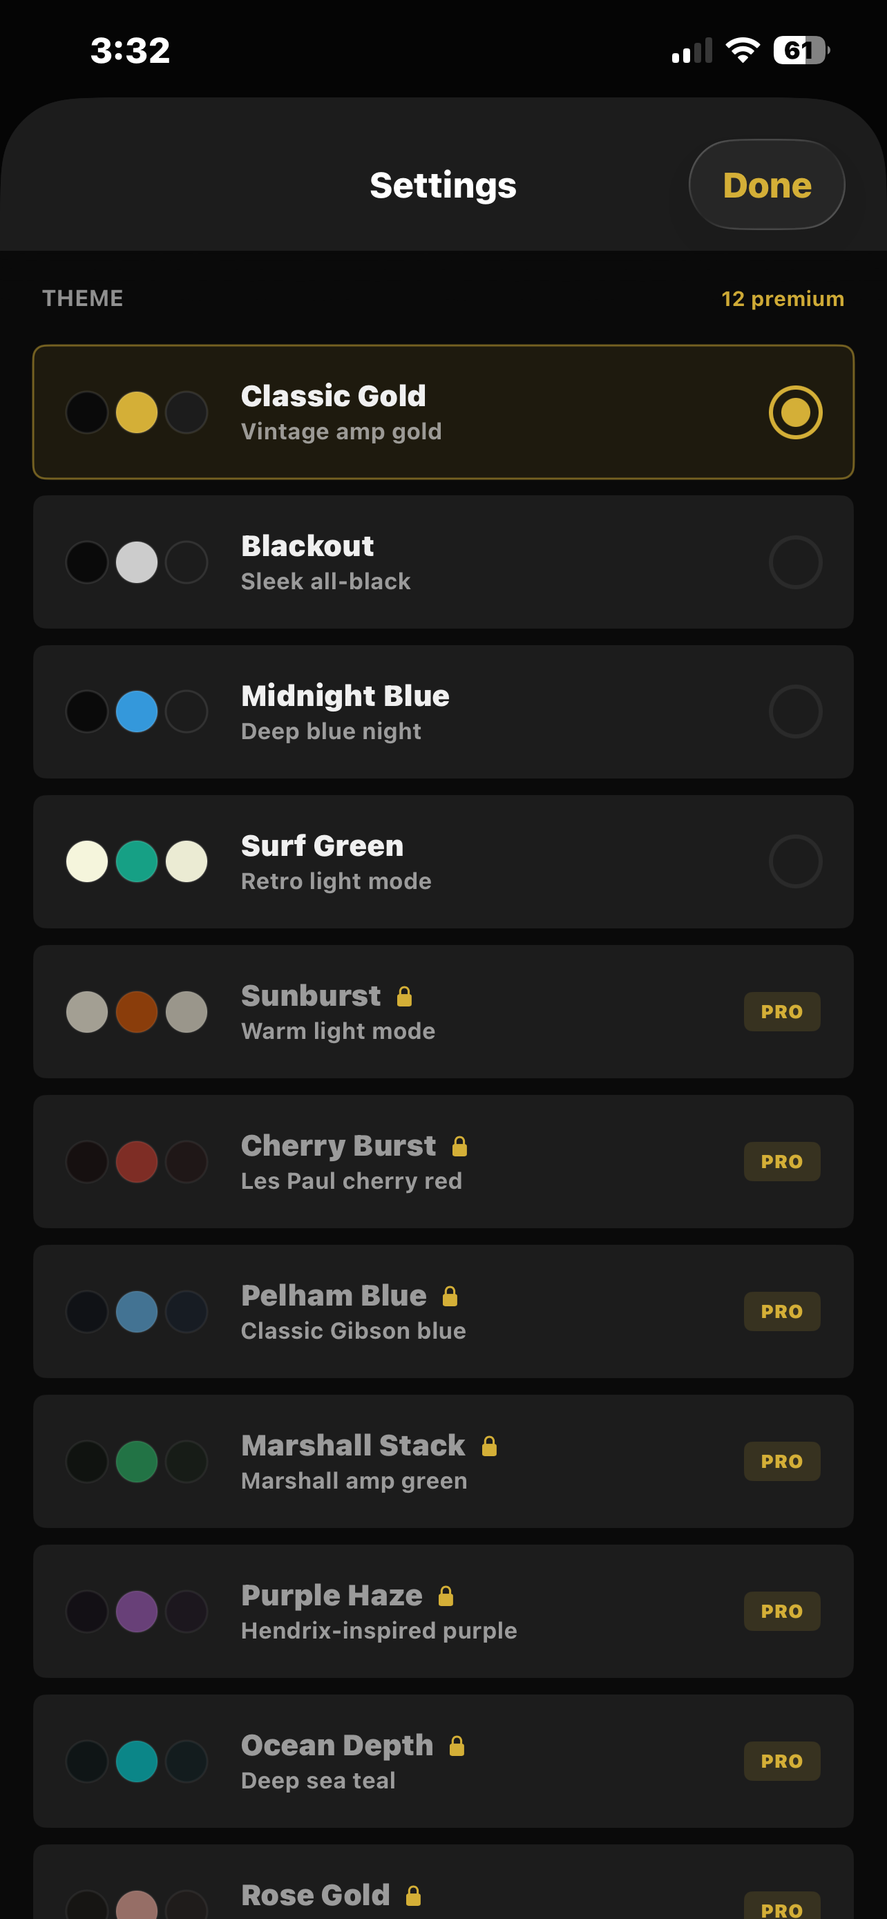
Task: Select the Blackout theme radio button
Action: 794,562
